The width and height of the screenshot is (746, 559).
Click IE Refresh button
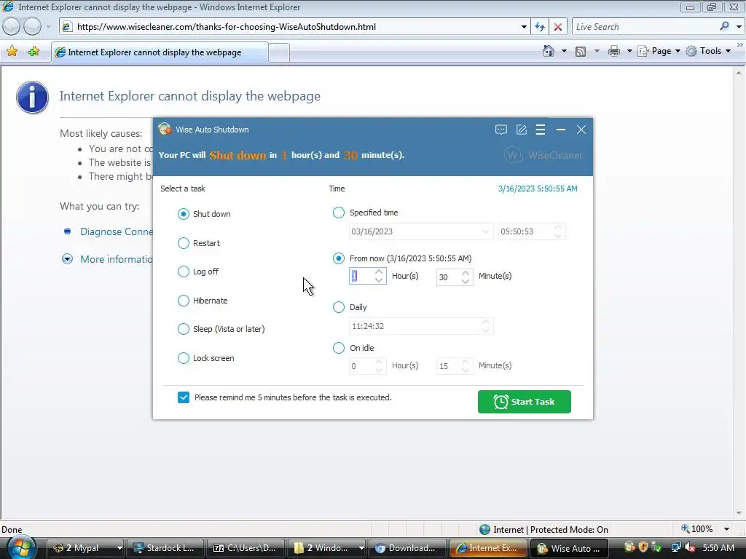point(540,27)
